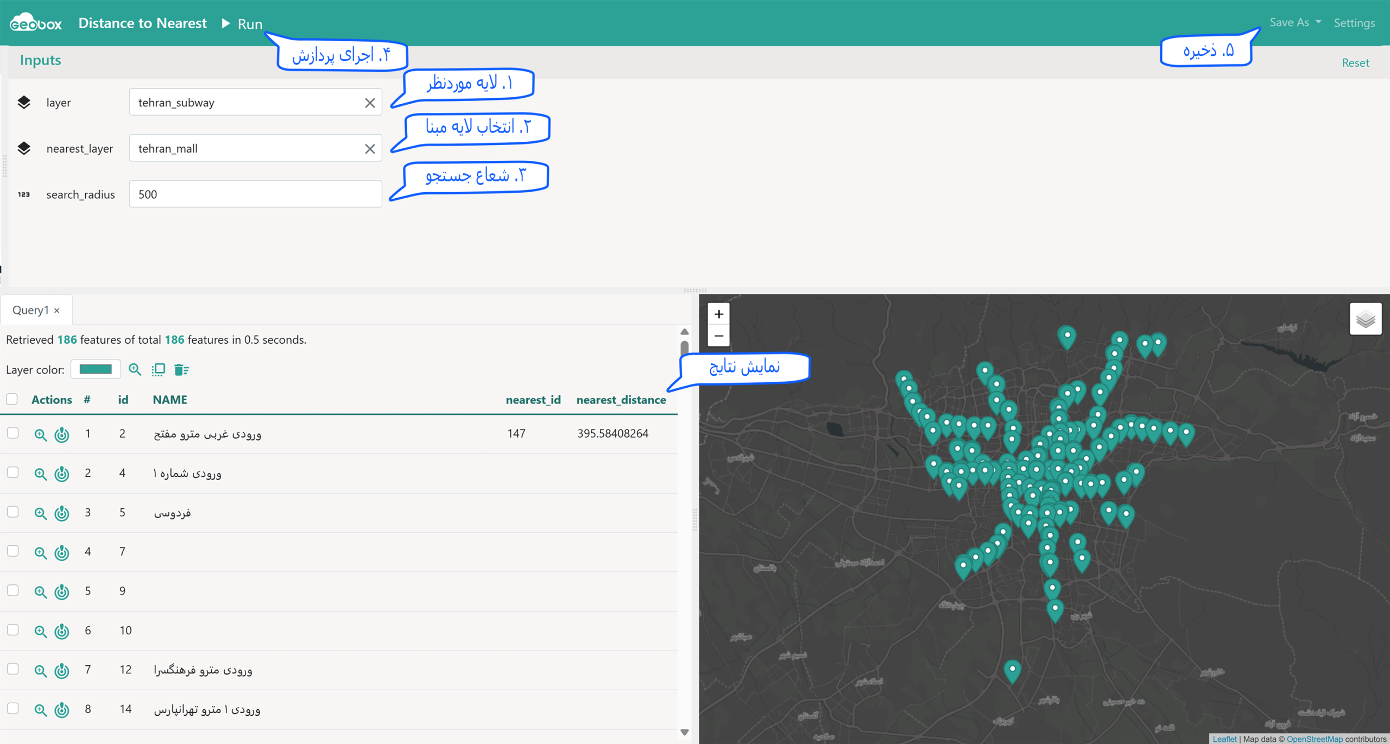The height and width of the screenshot is (744, 1390).
Task: Click the flash feature icon in row 5
Action: click(62, 591)
